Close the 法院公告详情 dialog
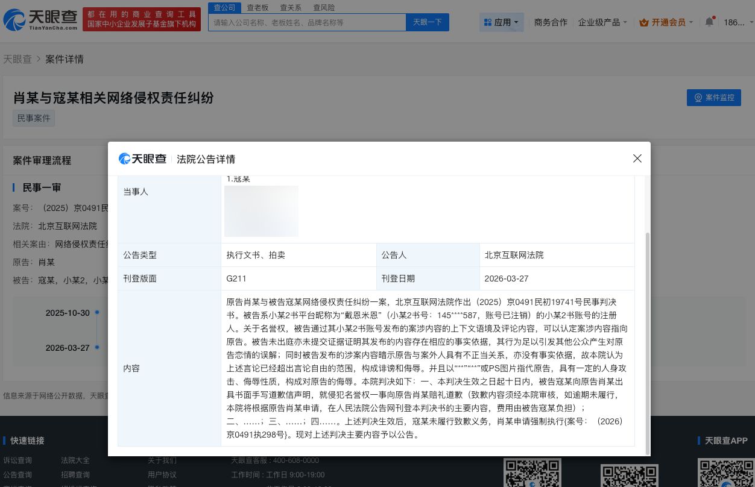The height and width of the screenshot is (487, 755). [637, 159]
